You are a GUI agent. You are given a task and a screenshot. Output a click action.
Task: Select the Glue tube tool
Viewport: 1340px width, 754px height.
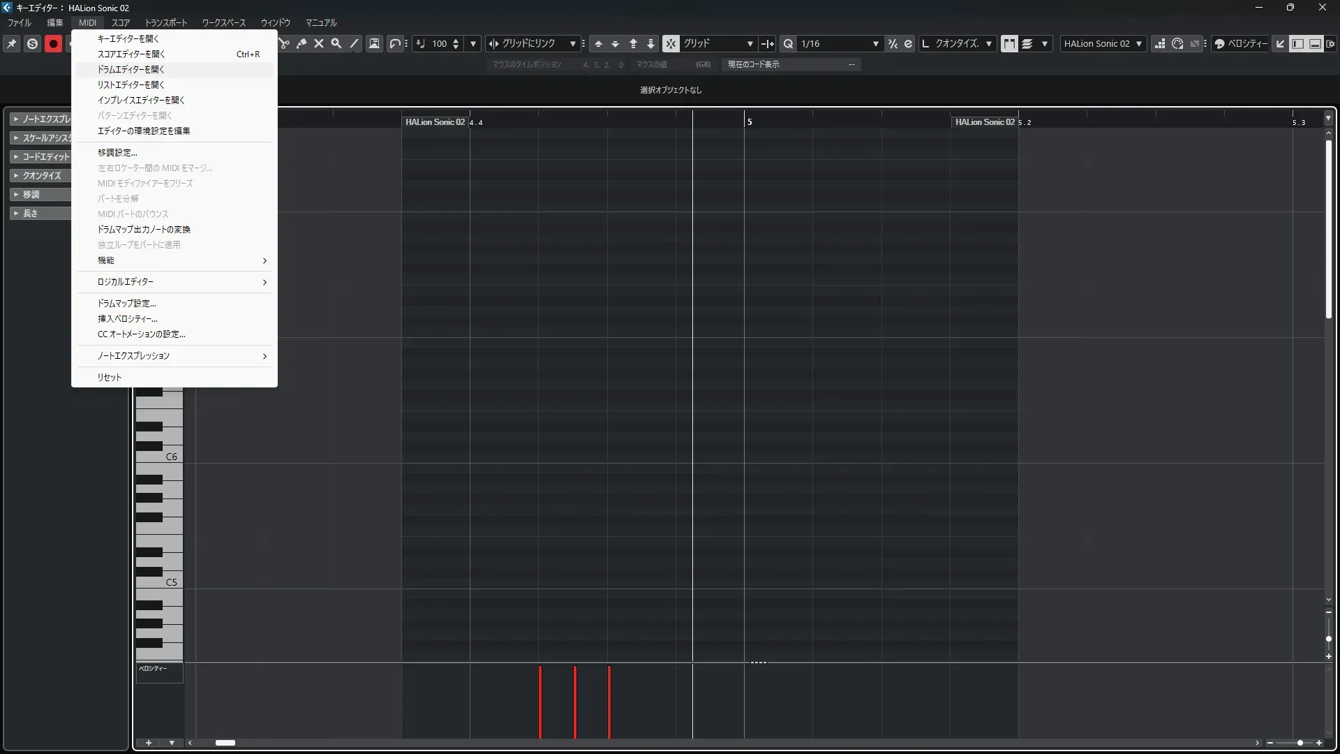pos(301,43)
